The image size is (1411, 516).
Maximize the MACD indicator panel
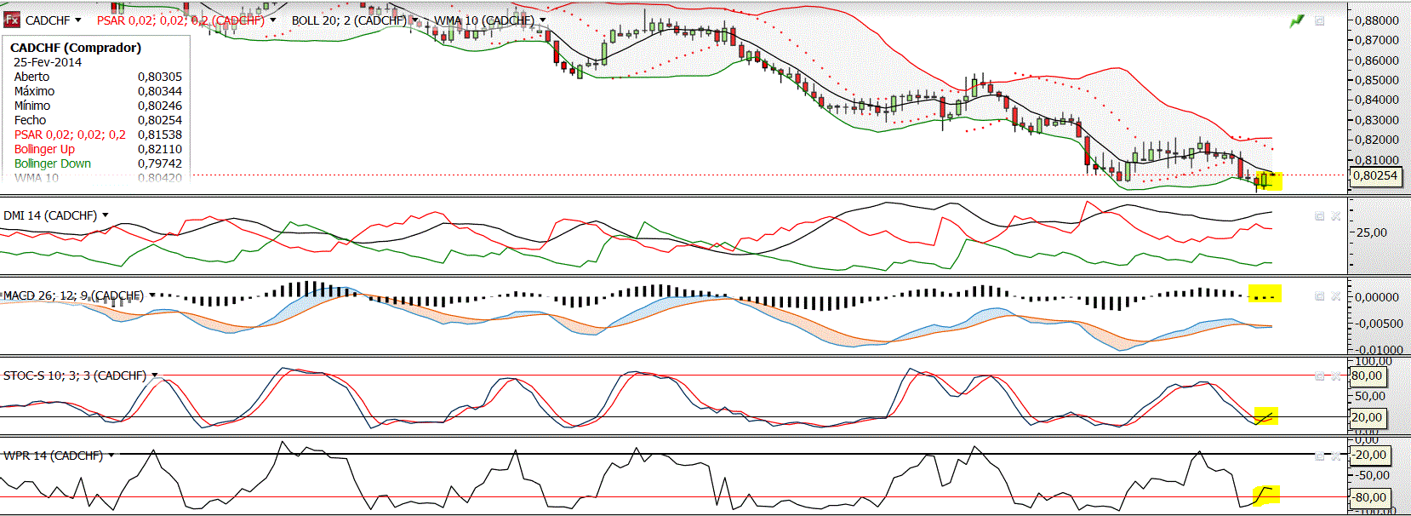1319,296
